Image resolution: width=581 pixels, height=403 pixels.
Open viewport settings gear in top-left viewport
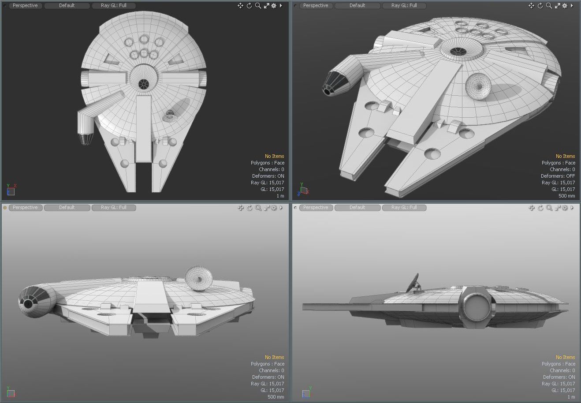click(274, 6)
